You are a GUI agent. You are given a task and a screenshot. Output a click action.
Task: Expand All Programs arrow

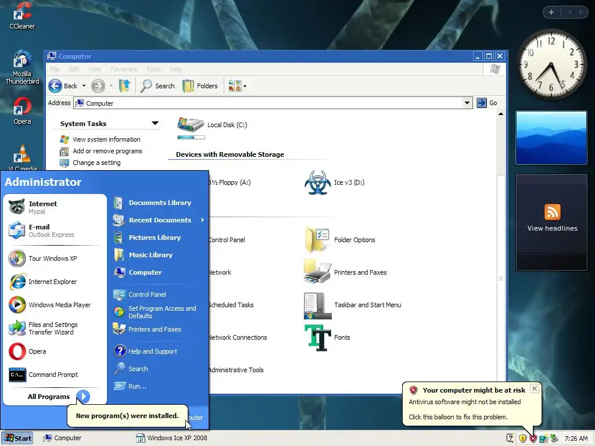tap(83, 397)
